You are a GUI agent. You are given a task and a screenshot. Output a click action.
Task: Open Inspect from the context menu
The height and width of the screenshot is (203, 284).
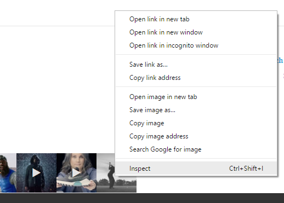pyautogui.click(x=196, y=169)
